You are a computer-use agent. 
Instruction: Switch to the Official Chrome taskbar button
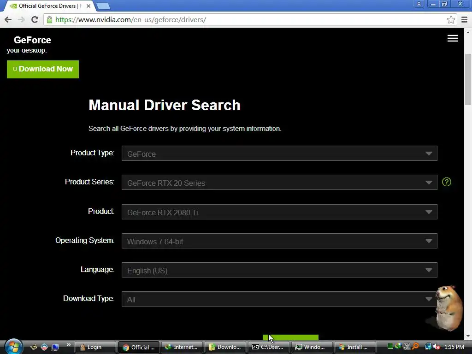pos(138,347)
